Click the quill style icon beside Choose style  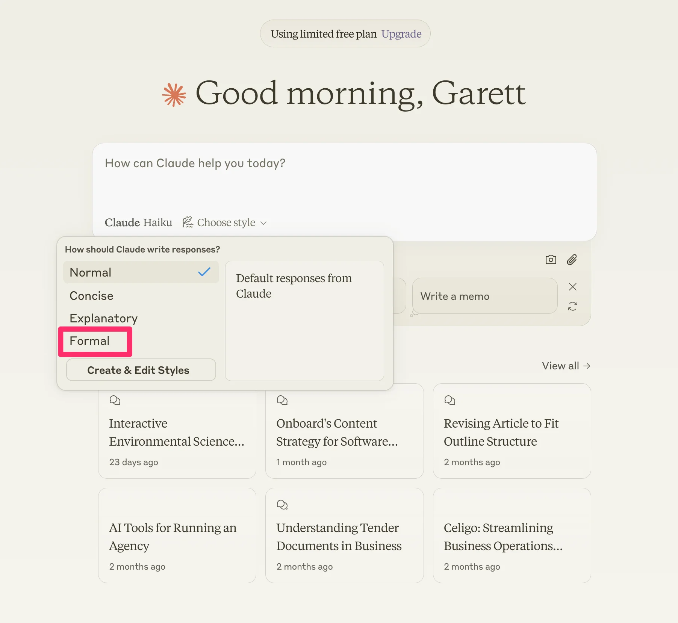pyautogui.click(x=188, y=222)
